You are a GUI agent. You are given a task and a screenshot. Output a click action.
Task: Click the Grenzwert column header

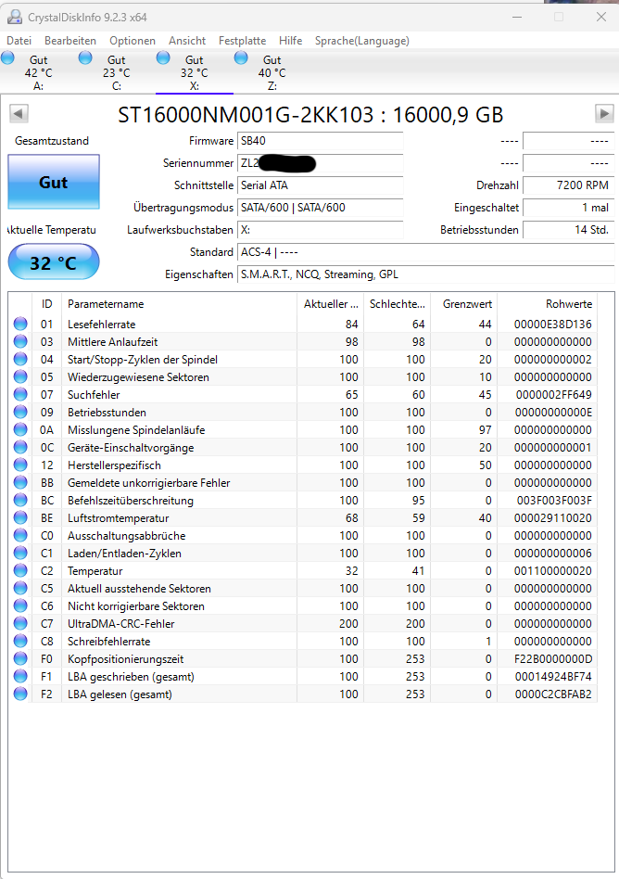[x=464, y=304]
